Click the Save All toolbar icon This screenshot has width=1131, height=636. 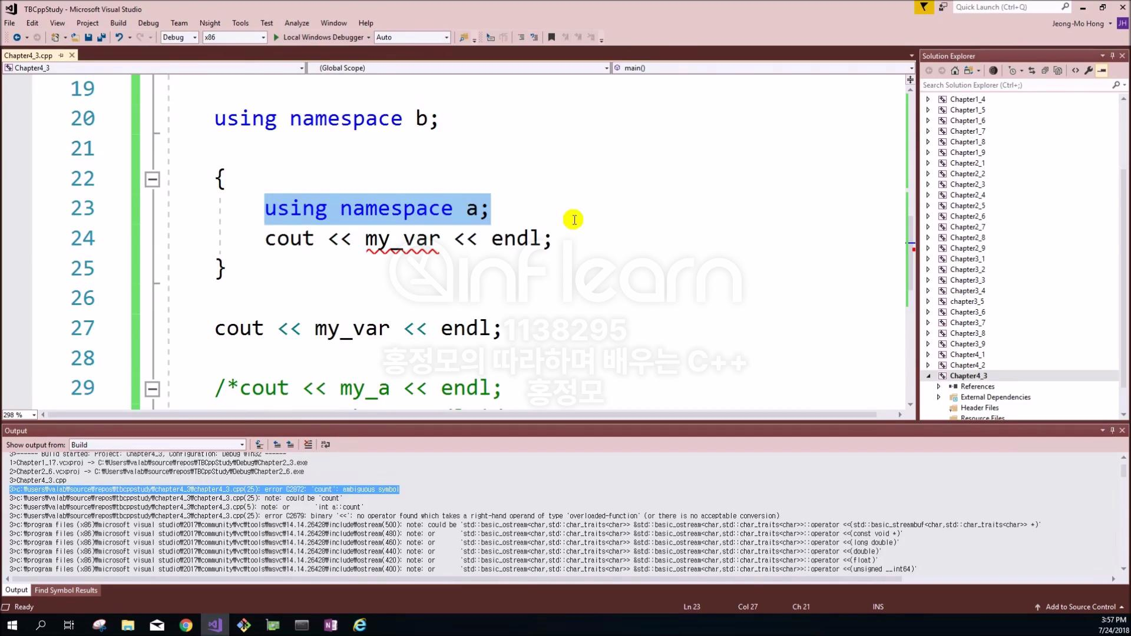(101, 37)
